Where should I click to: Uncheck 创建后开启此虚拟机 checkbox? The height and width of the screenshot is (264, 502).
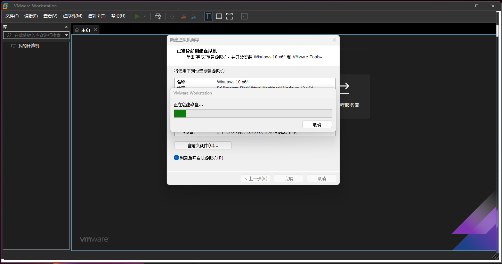tap(176, 158)
